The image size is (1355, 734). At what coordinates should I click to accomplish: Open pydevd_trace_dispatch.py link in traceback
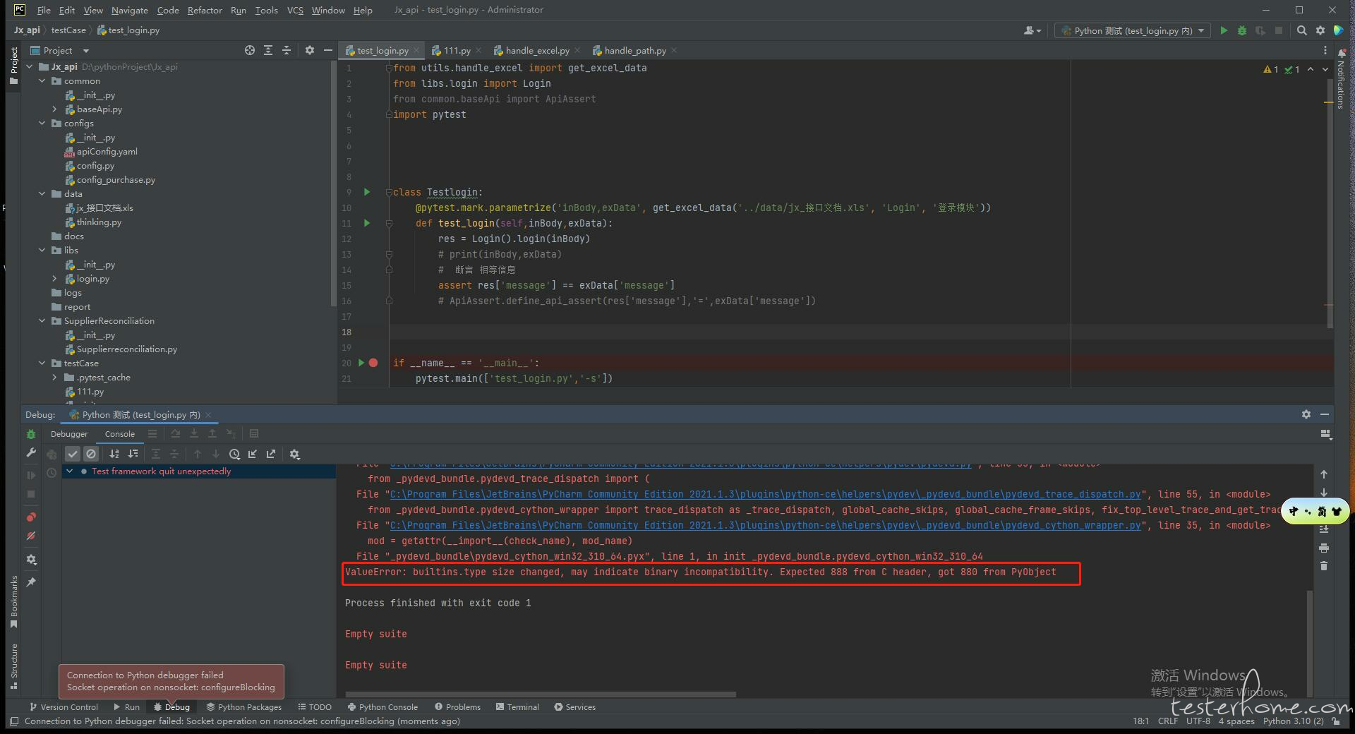[x=766, y=494]
